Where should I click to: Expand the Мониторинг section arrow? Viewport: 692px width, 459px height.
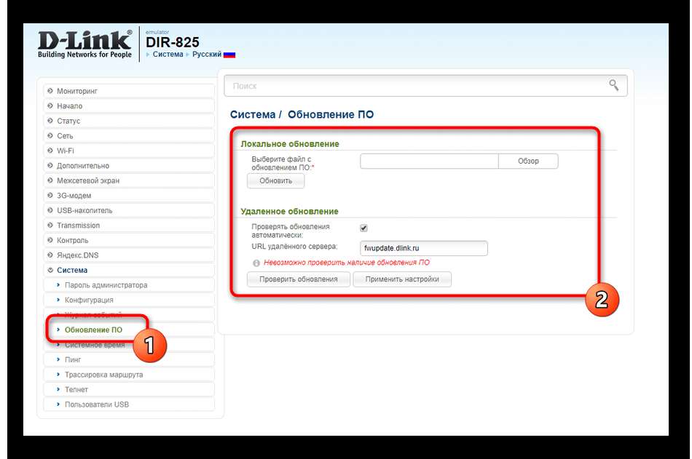pyautogui.click(x=50, y=91)
